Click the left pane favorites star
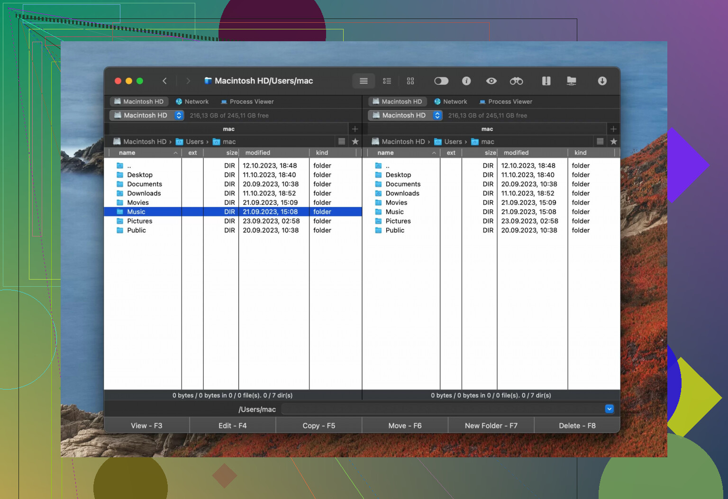Screen dimensions: 728x499 coord(355,142)
